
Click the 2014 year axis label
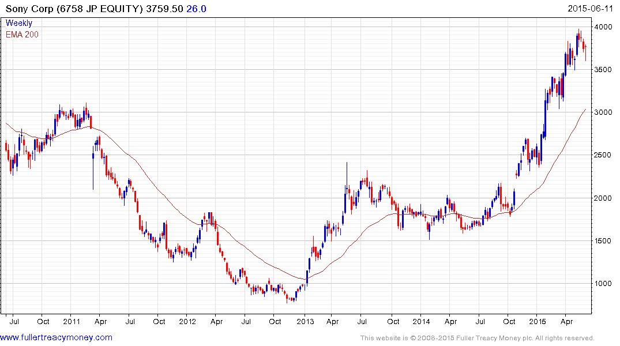[x=421, y=321]
